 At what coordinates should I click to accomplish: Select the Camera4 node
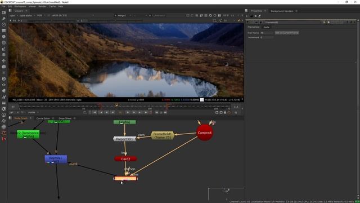(x=205, y=133)
